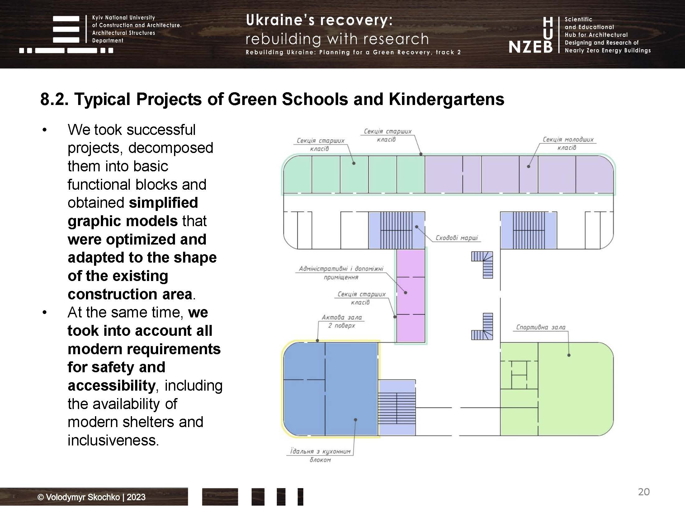Click the upper right staircase block
685x514 pixels.
(x=528, y=230)
